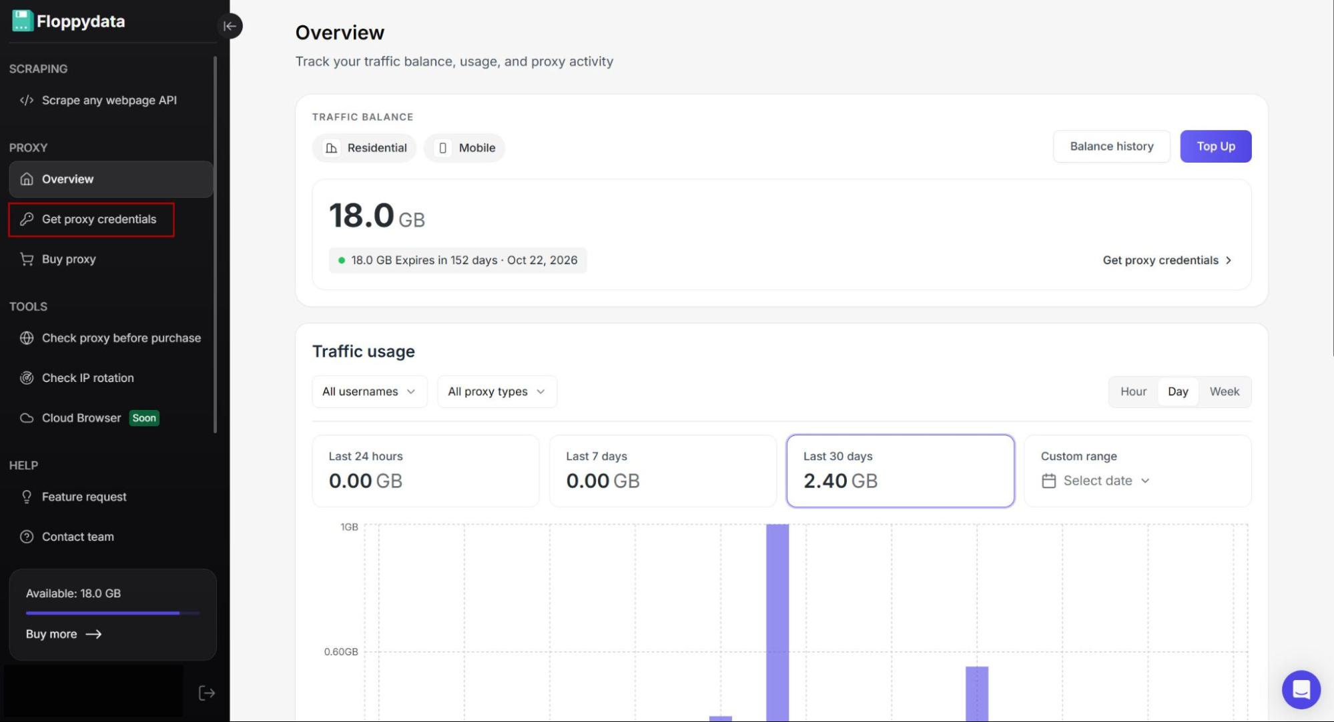Open Cloud Browser menu item
This screenshot has width=1334, height=722.
(x=111, y=418)
